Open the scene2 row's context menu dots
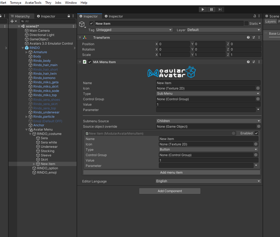This screenshot has height=237, width=280. point(73,26)
